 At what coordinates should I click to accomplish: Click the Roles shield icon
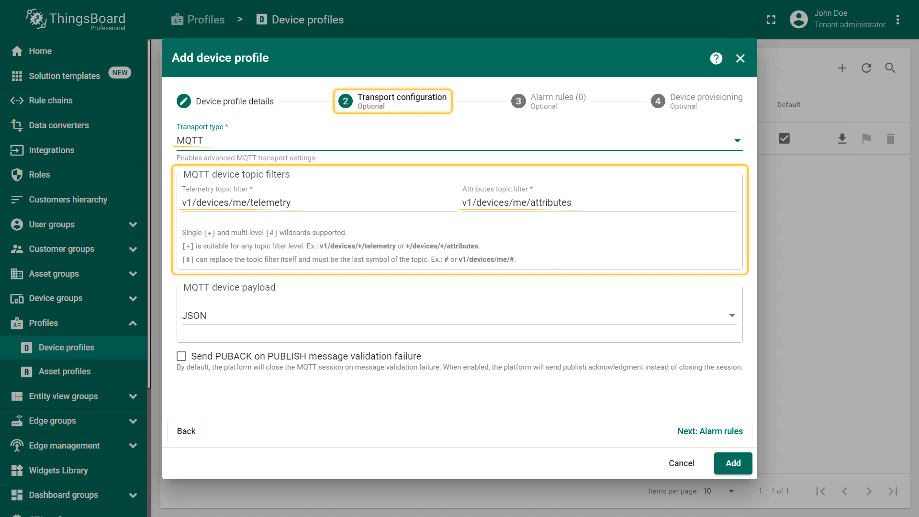[17, 175]
